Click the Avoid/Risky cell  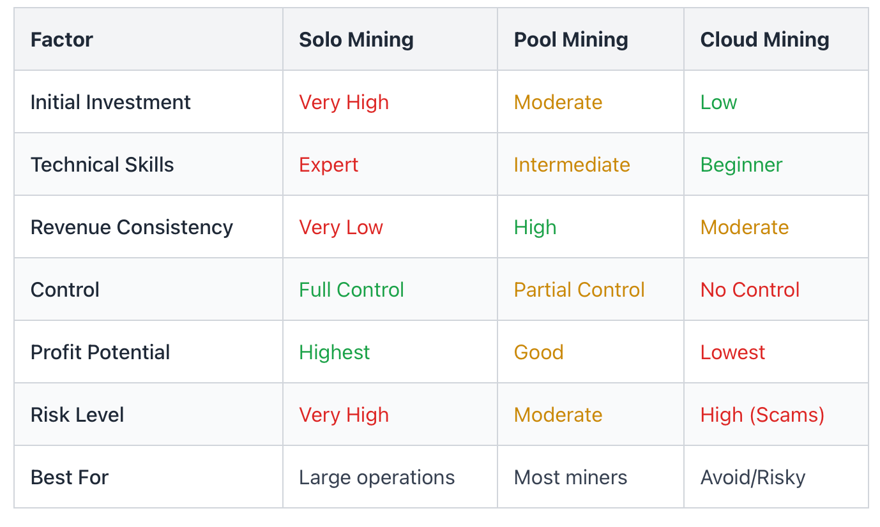(x=752, y=477)
